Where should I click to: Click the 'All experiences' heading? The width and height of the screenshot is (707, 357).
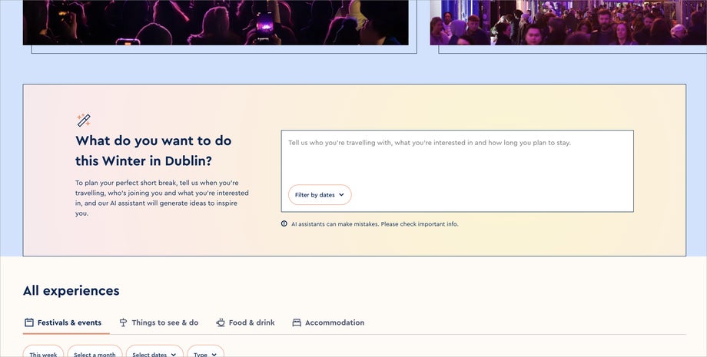point(71,291)
